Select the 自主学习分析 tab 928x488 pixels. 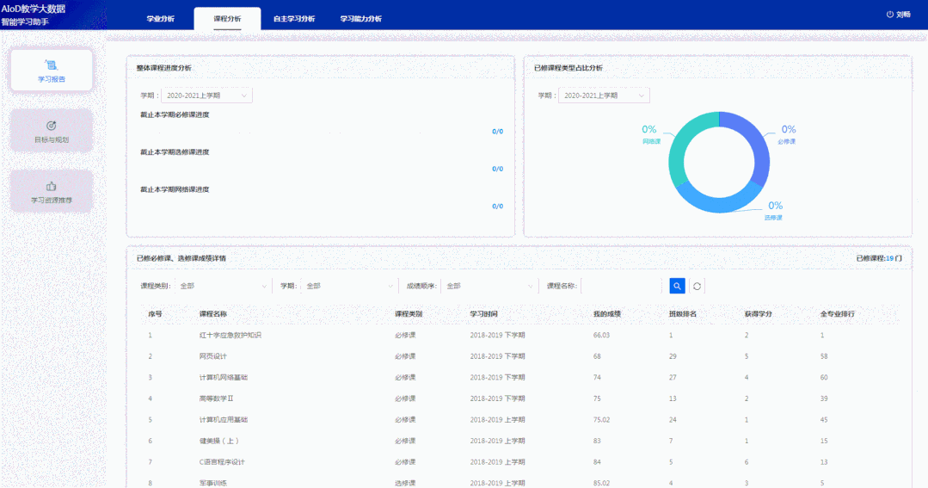[294, 18]
